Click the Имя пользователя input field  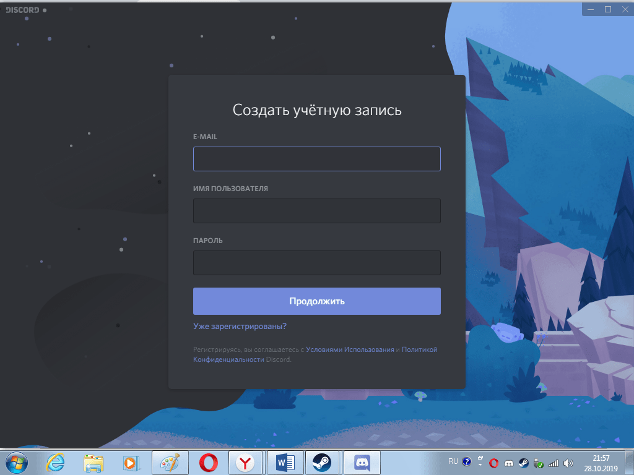click(316, 211)
